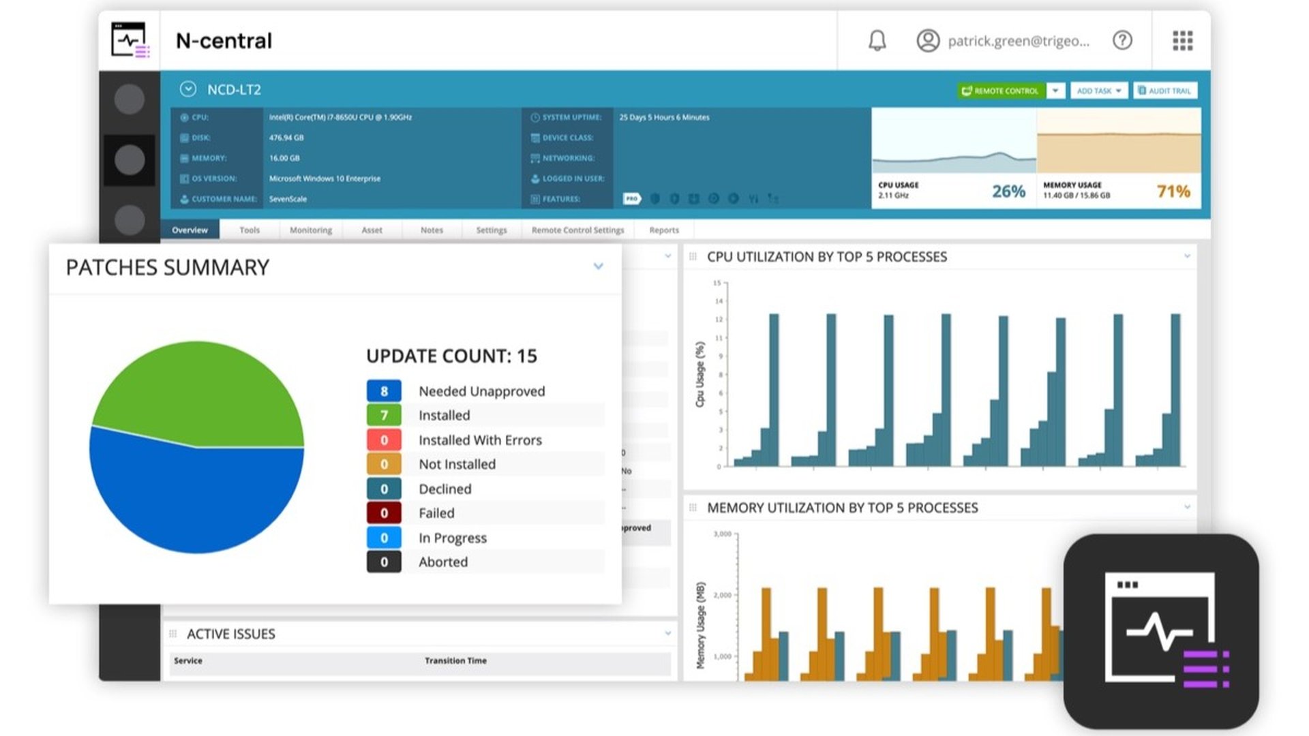Switch to the Monitoring tab

click(x=311, y=230)
